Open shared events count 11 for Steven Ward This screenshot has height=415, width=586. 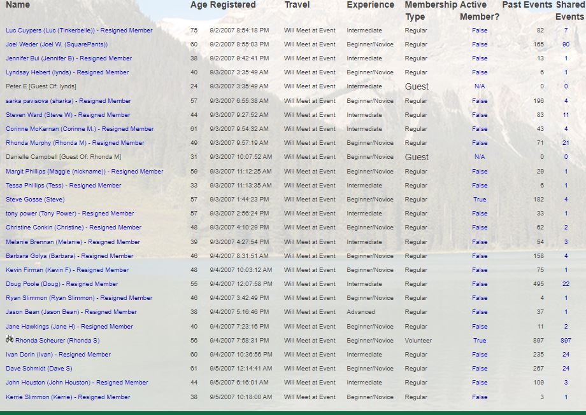click(566, 115)
